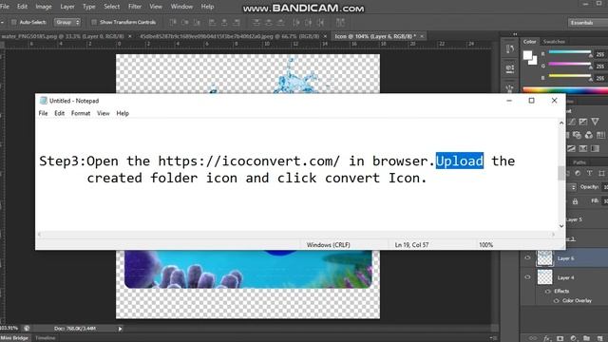Click the B color slider
The image size is (608, 342).
(x=570, y=77)
